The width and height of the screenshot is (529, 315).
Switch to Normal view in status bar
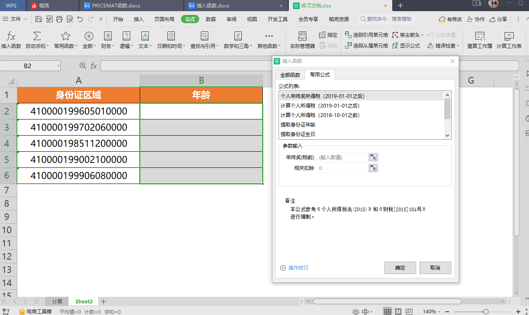[x=387, y=311]
